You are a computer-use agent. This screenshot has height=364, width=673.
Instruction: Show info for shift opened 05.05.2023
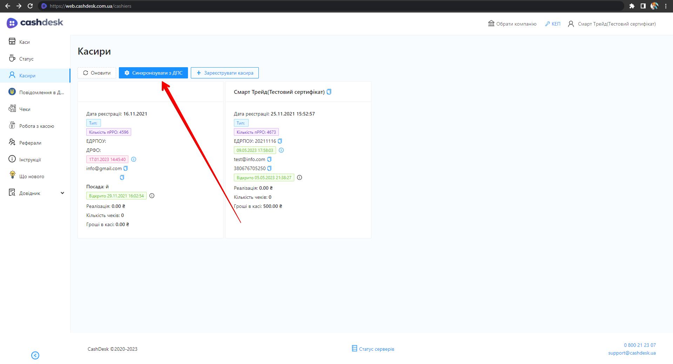point(300,177)
